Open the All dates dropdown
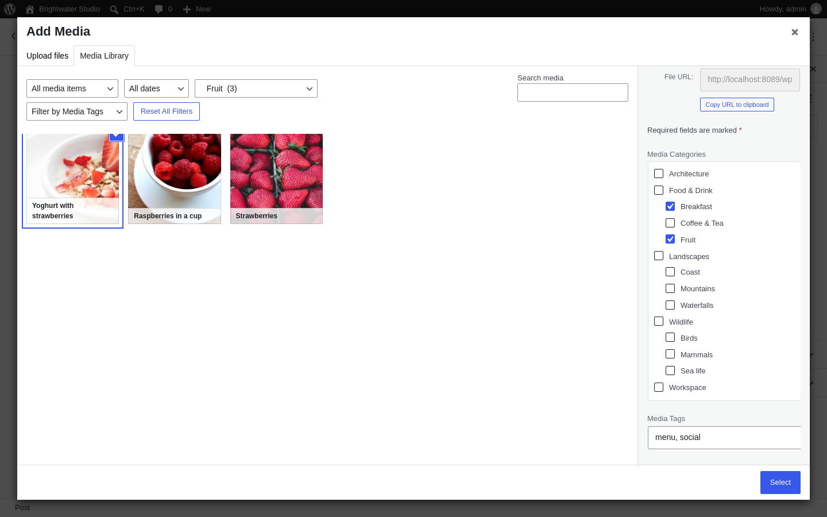Viewport: 827px width, 517px height. point(156,88)
